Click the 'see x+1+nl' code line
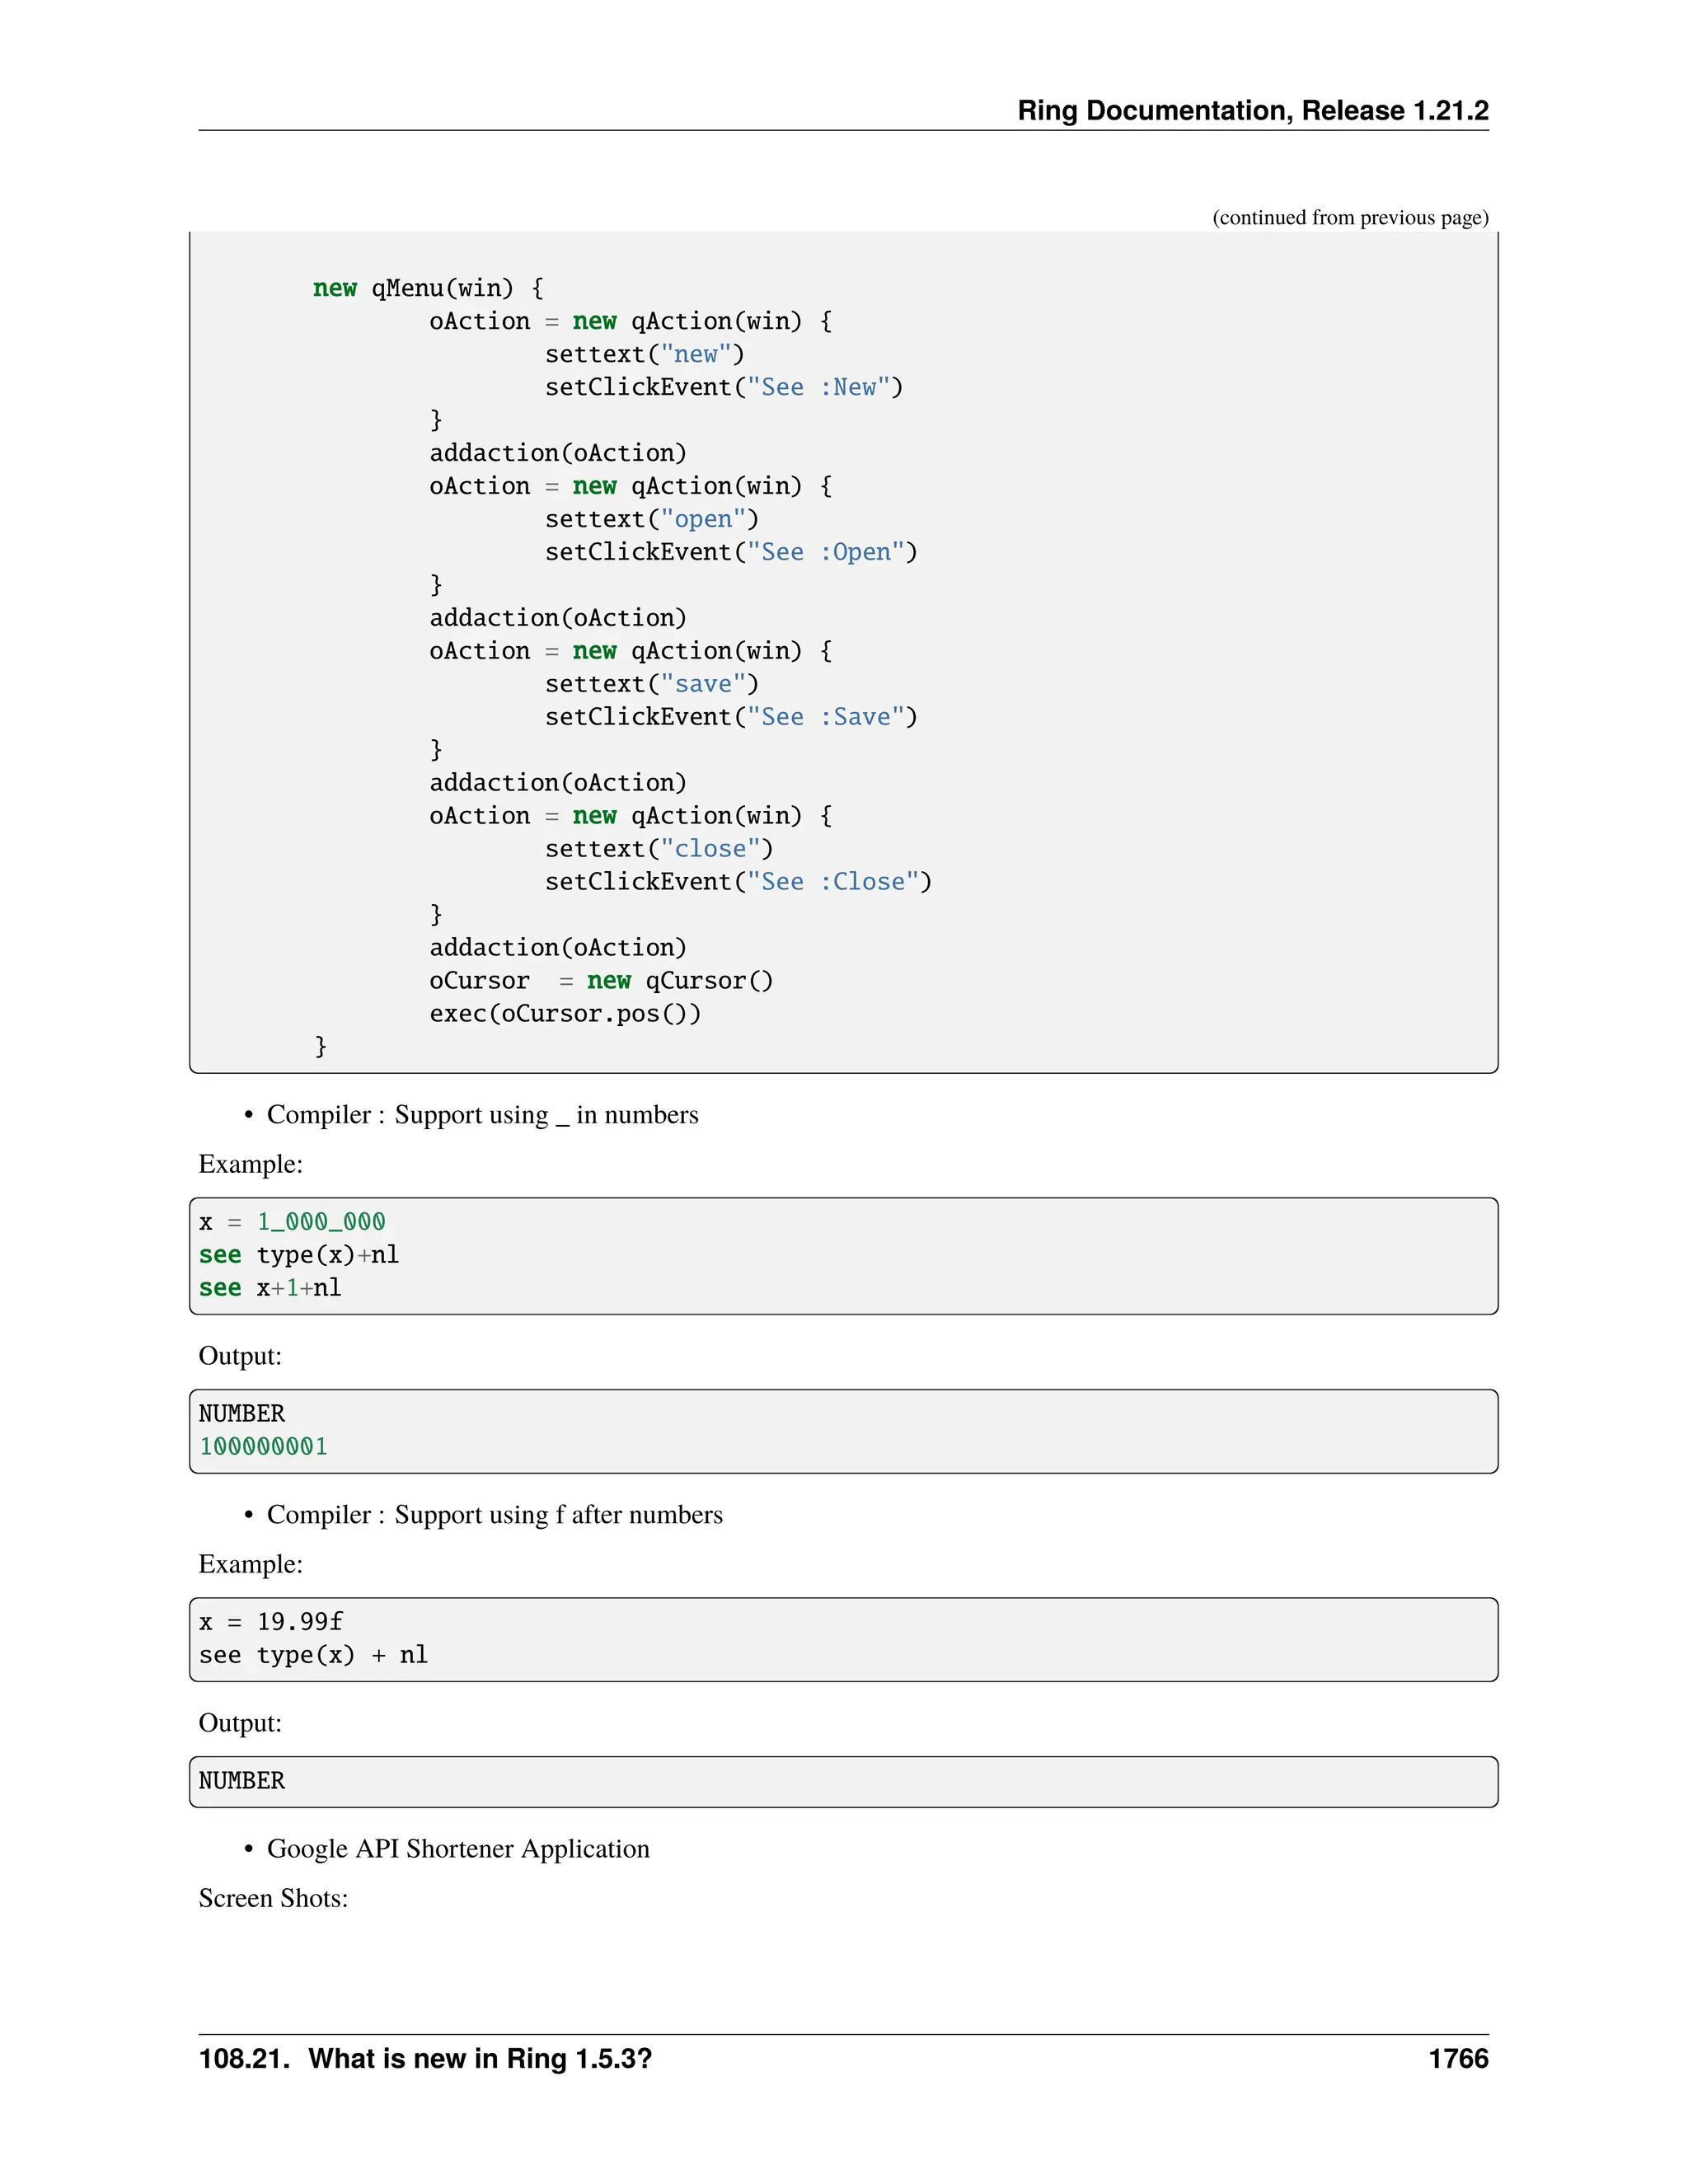Screen dimensions: 1688x2184 (x=270, y=1288)
